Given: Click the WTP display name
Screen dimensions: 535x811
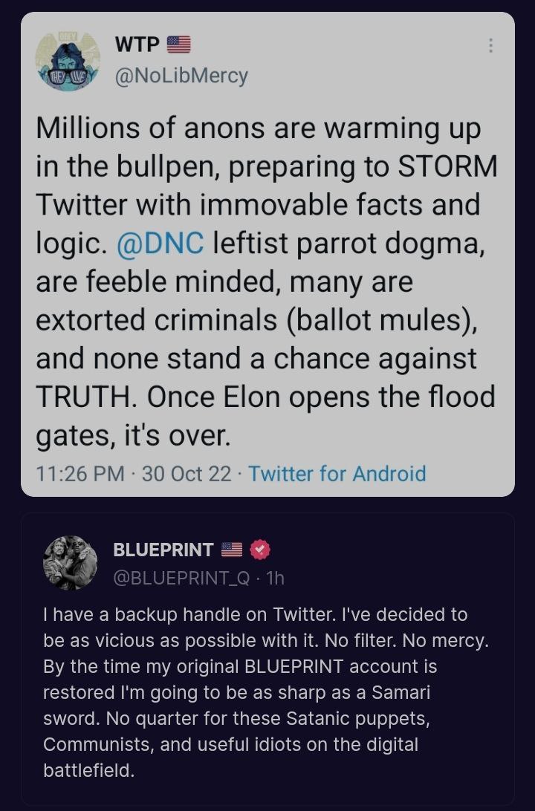Looking at the screenshot, I should pyautogui.click(x=137, y=45).
